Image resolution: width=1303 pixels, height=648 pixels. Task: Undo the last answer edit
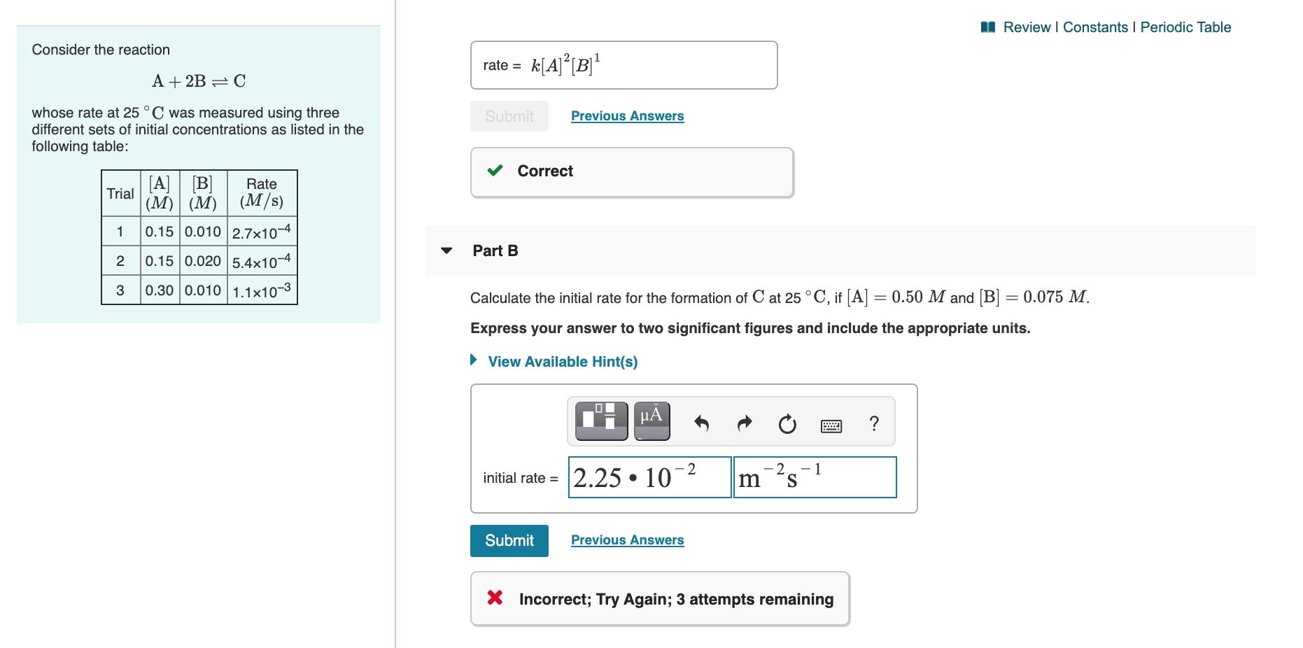(702, 422)
